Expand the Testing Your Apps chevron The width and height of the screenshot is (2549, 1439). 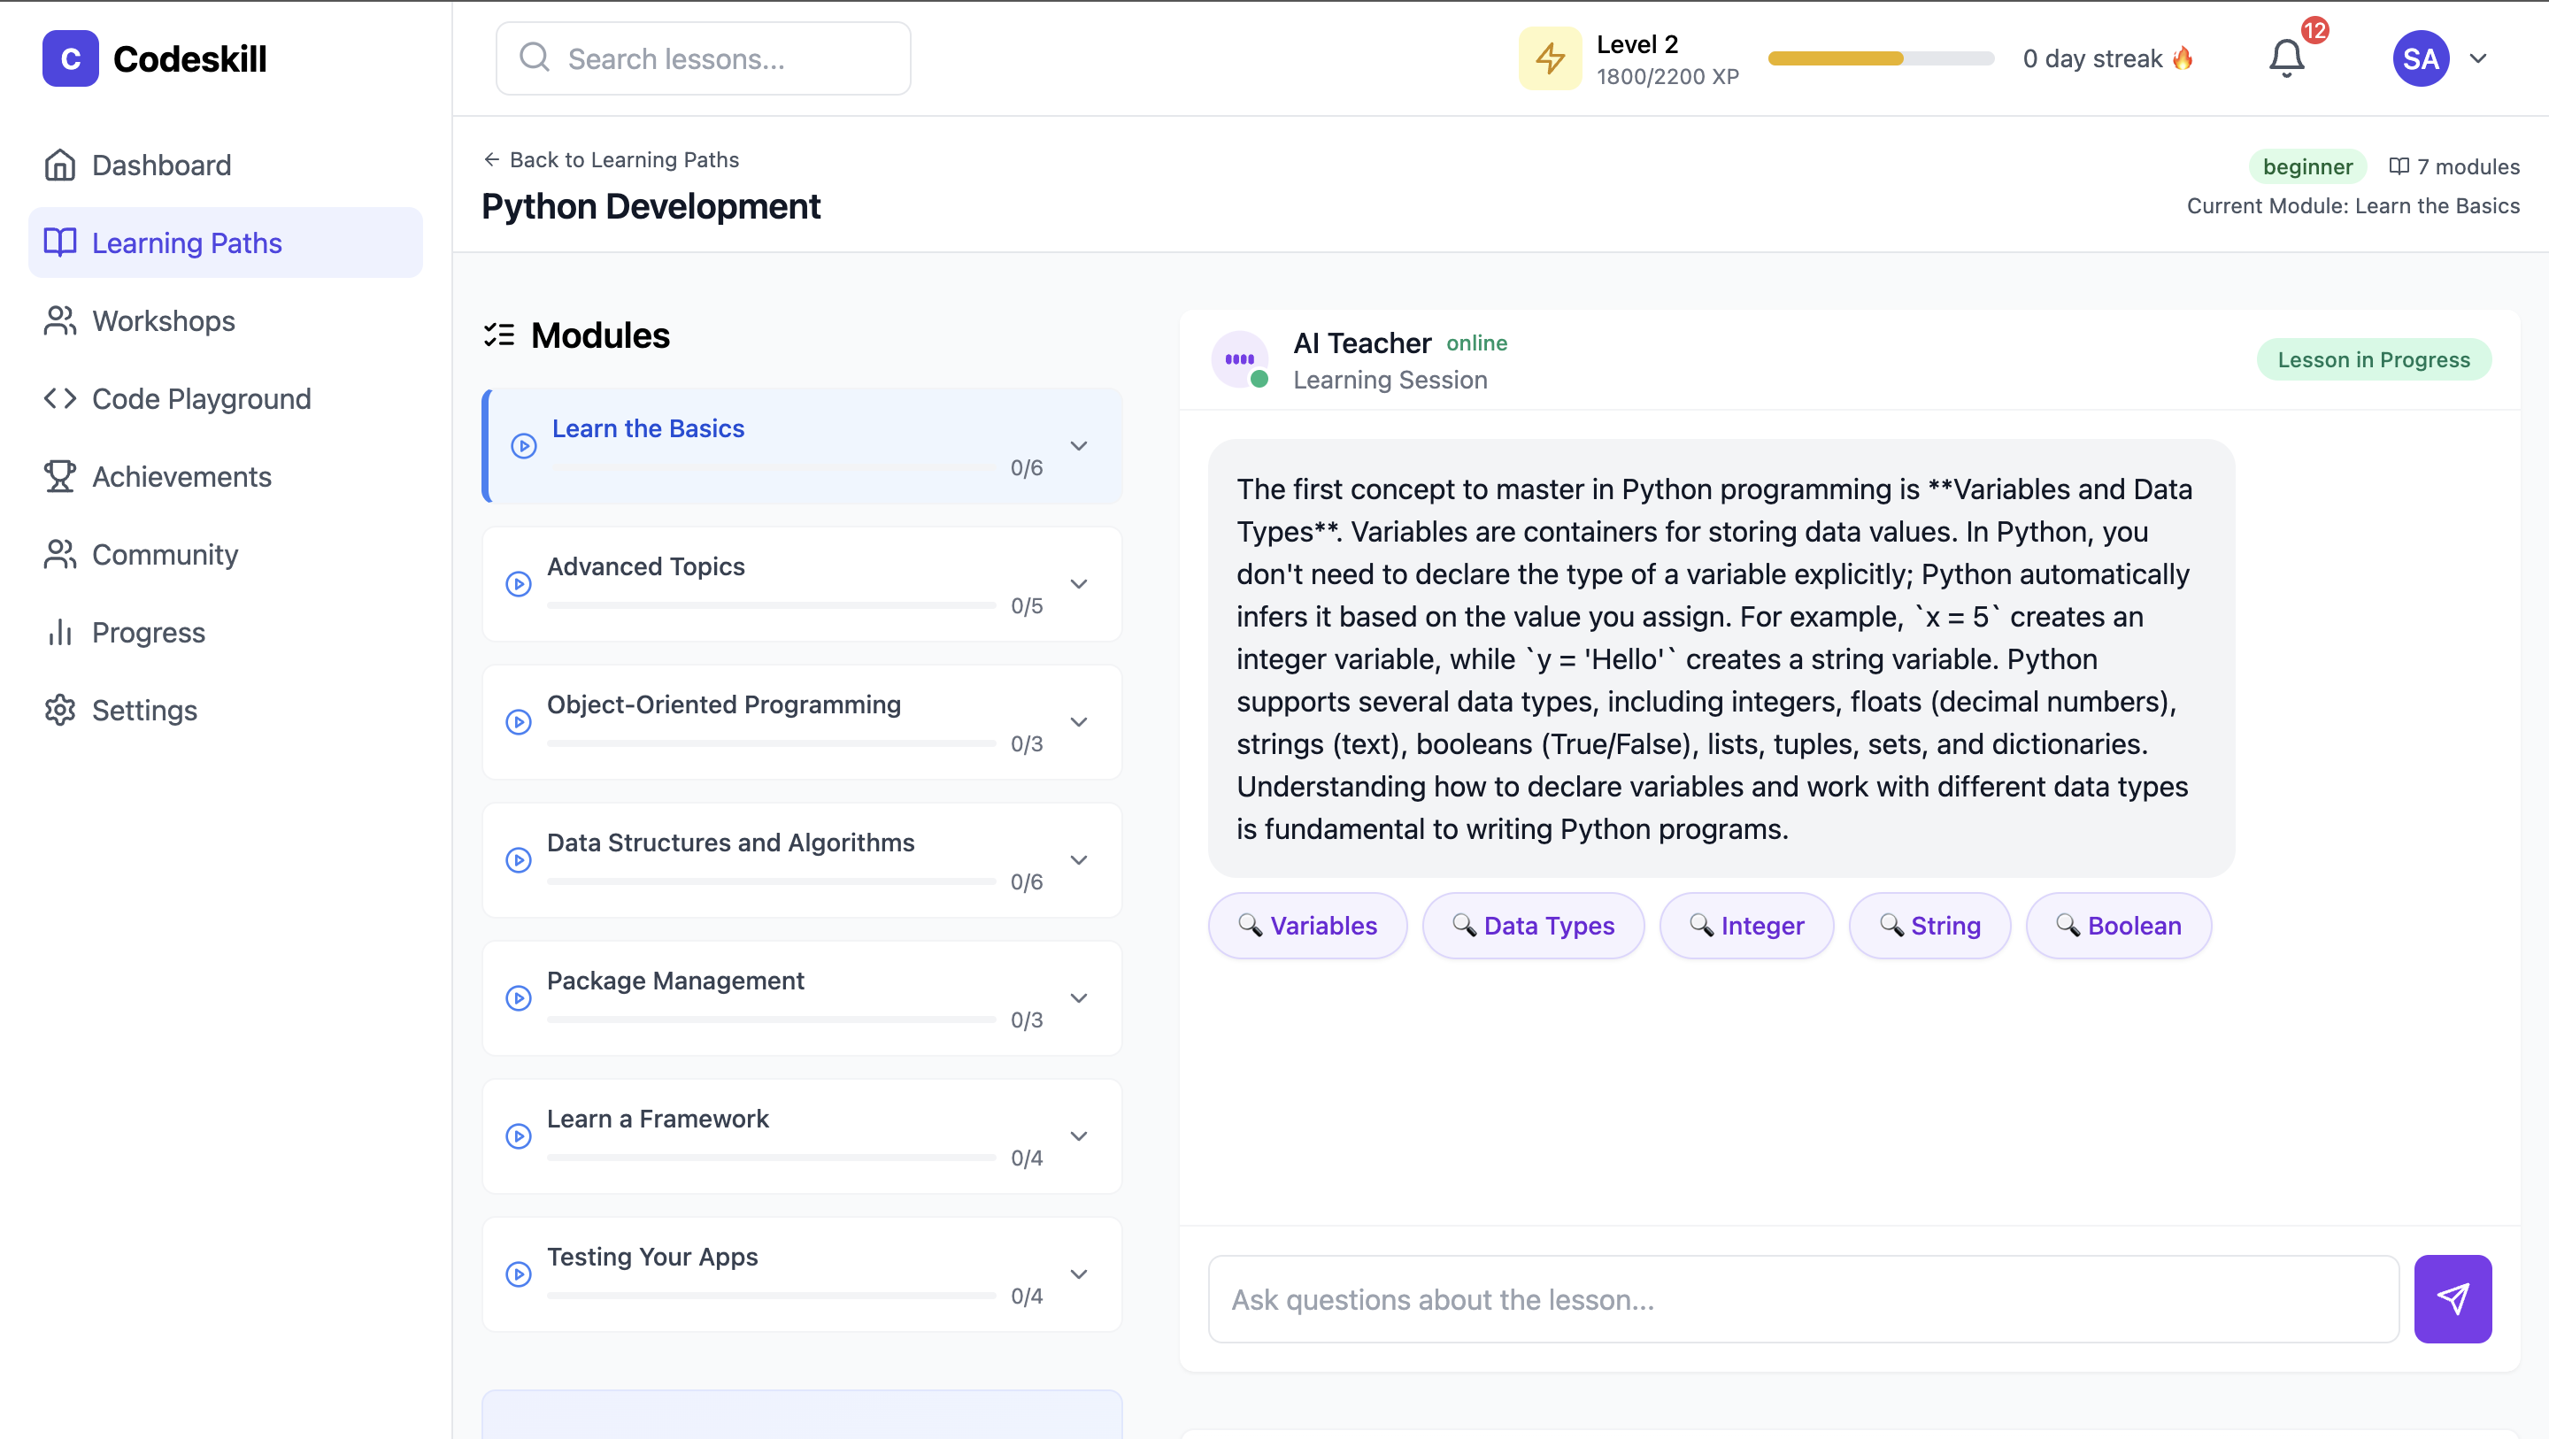[1079, 1274]
